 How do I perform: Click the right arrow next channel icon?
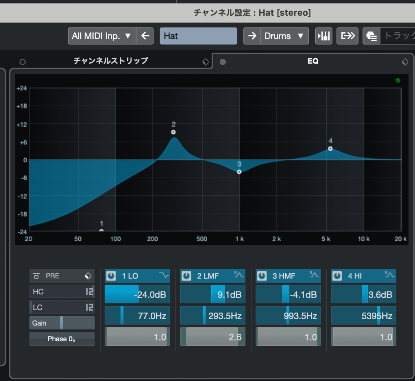[252, 36]
